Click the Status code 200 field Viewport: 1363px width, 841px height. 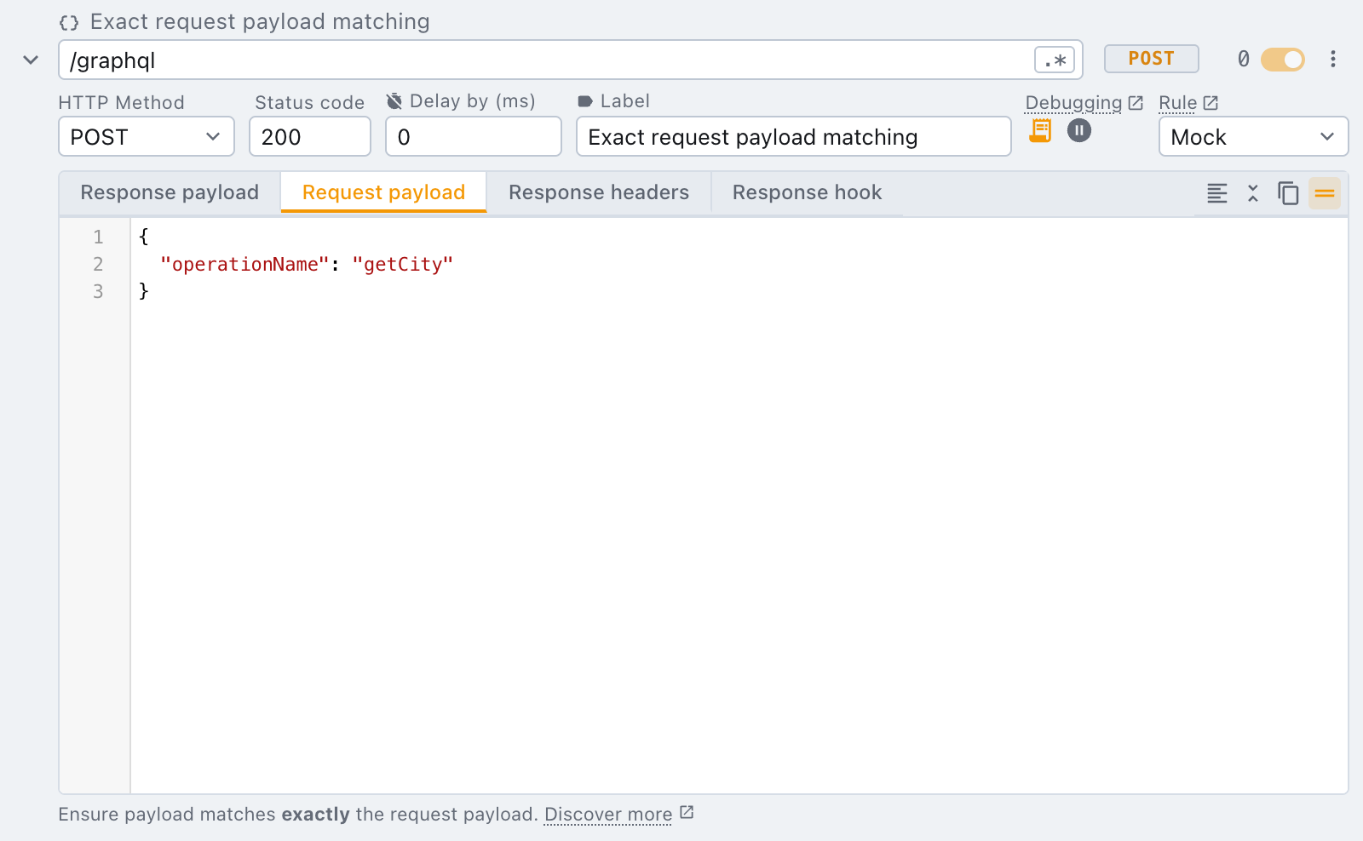[x=310, y=136]
